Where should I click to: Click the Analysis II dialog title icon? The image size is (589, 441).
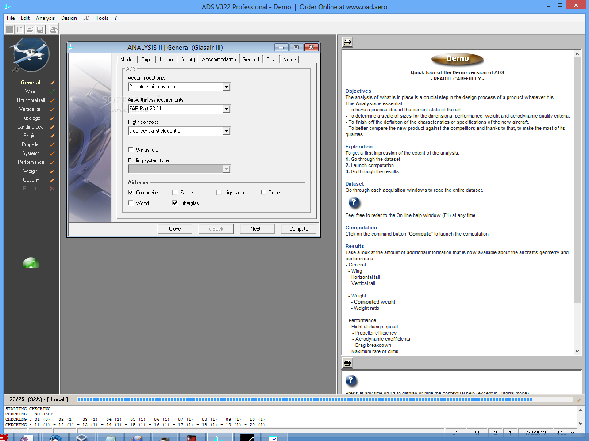[71, 47]
